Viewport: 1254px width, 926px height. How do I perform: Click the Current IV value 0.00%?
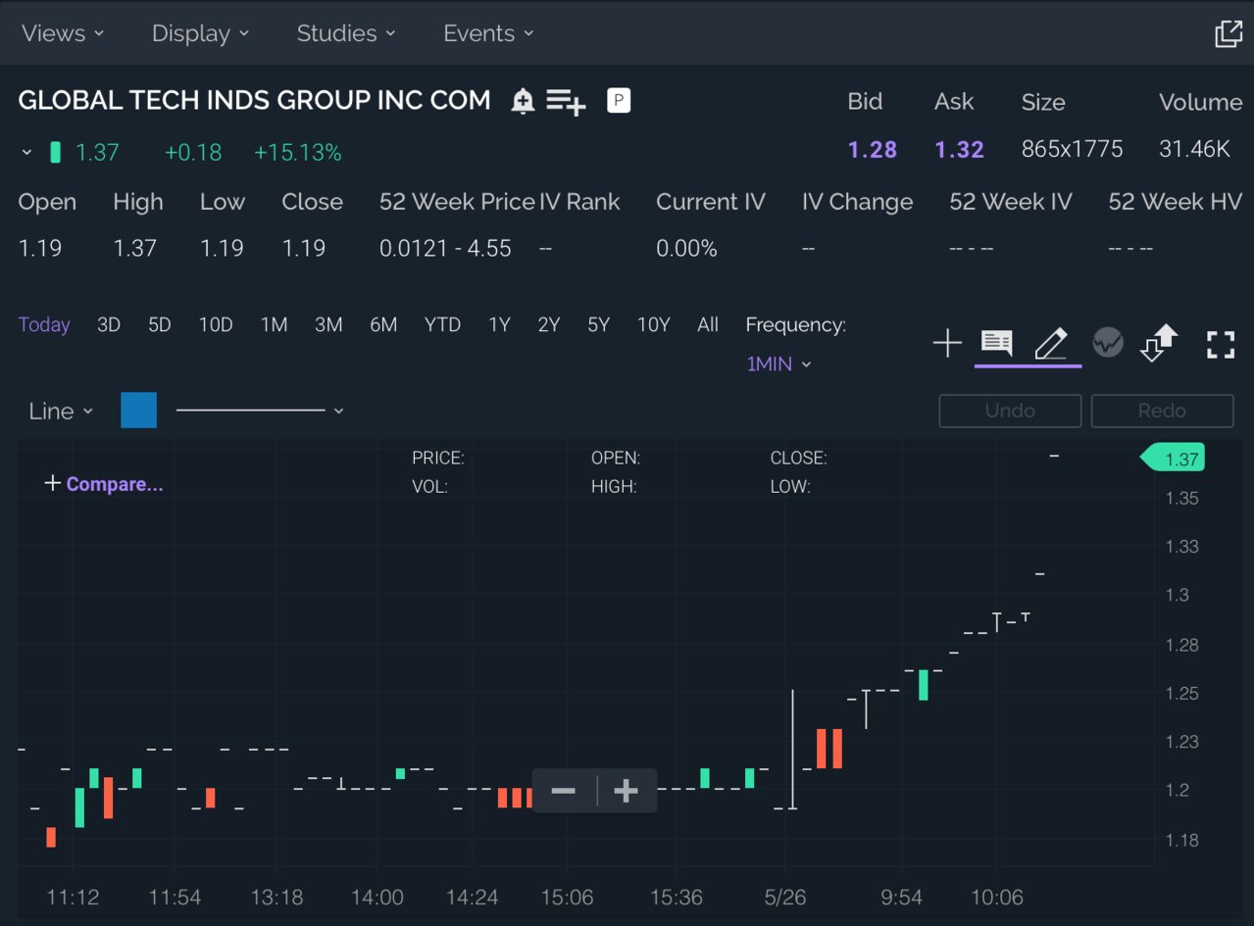point(686,249)
